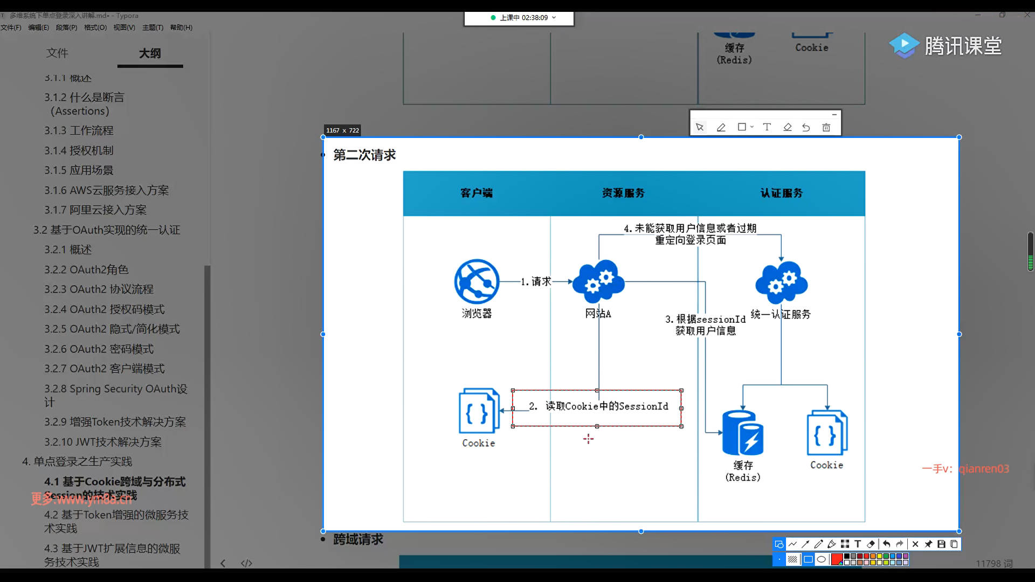This screenshot has width=1035, height=582.
Task: Toggle hatched fill style option
Action: 792,559
